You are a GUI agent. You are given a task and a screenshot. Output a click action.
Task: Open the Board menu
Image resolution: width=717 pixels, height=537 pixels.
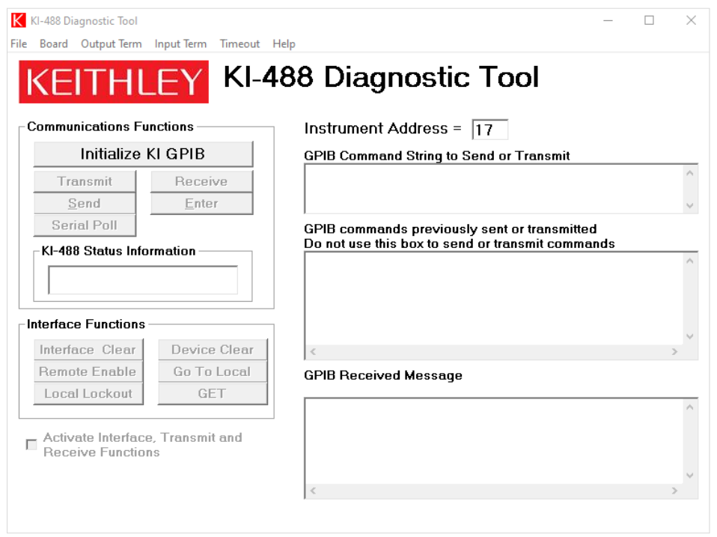(54, 44)
